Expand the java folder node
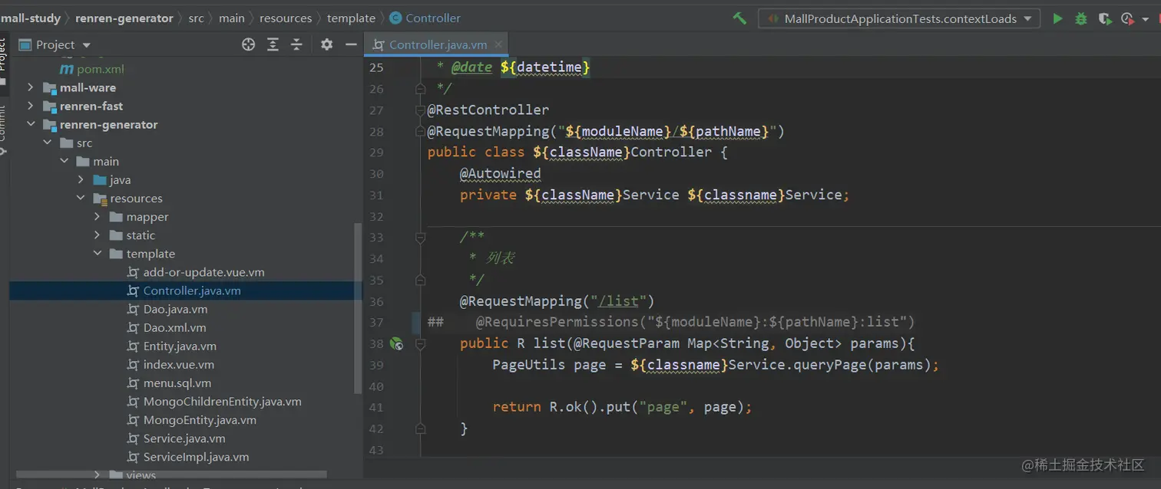The image size is (1161, 489). click(81, 179)
